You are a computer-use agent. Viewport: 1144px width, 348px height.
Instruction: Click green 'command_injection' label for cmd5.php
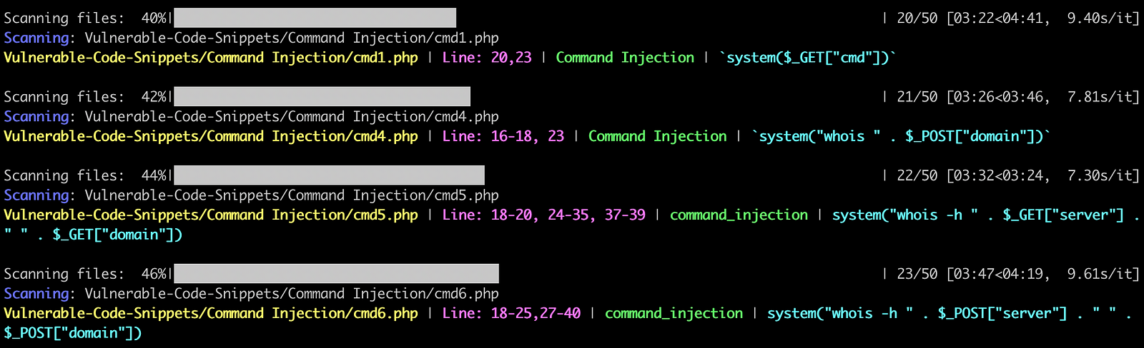739,215
